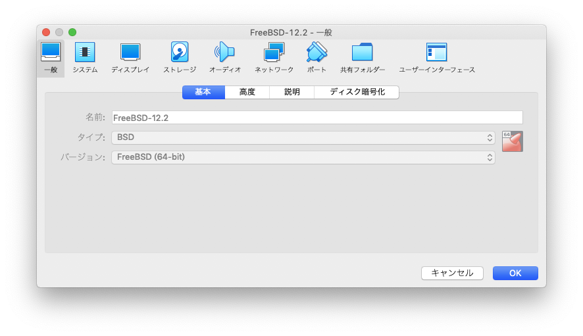
Task: Open the ユーザーインターフェース settings icon
Action: [x=436, y=57]
